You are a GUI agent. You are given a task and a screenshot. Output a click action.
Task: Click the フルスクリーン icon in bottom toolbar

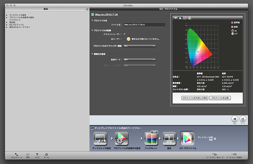point(16,155)
